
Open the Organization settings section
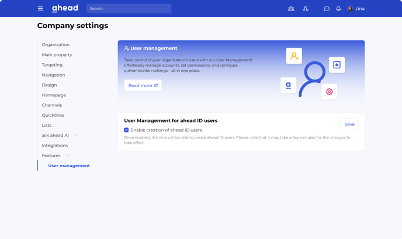point(56,44)
